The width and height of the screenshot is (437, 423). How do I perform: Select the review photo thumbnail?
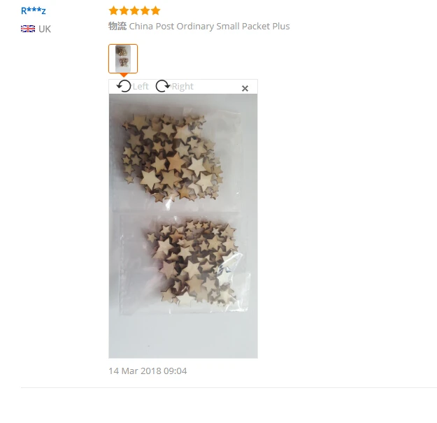(123, 59)
